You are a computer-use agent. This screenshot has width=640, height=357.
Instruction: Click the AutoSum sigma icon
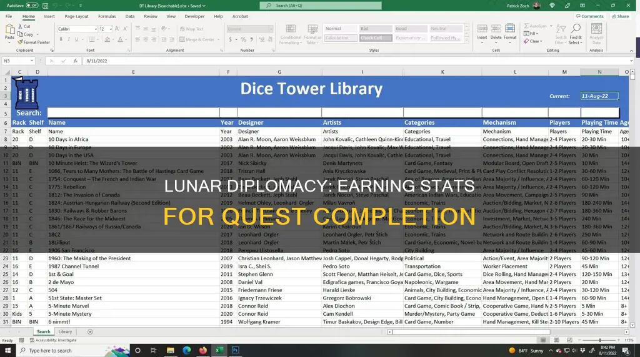click(526, 26)
